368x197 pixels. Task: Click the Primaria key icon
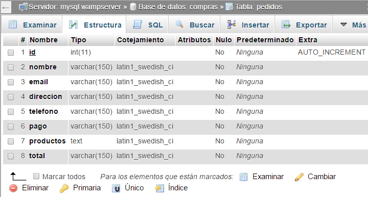tap(64, 188)
